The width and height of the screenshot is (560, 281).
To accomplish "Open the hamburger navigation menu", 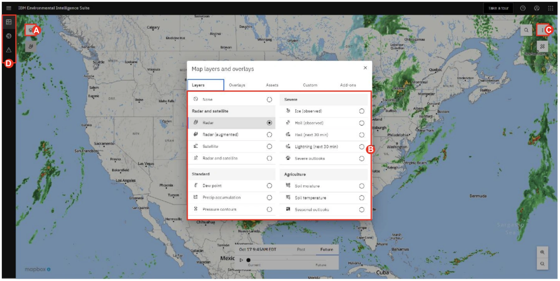I will click(x=9, y=8).
